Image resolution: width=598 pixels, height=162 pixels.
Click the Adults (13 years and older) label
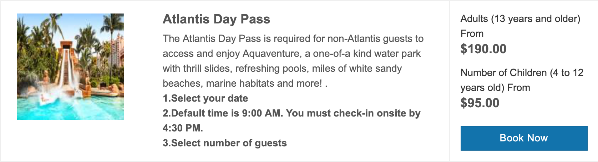[x=520, y=19]
